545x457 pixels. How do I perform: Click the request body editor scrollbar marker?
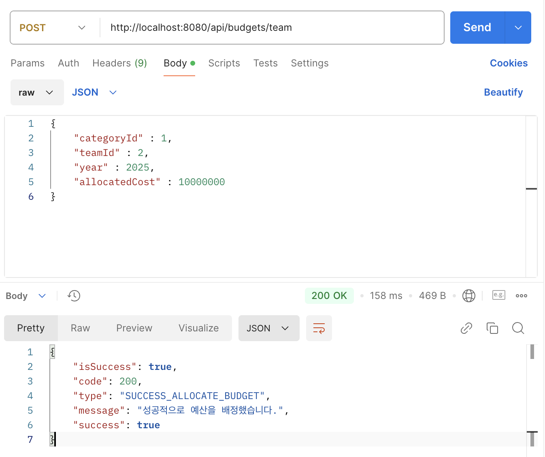pos(531,189)
